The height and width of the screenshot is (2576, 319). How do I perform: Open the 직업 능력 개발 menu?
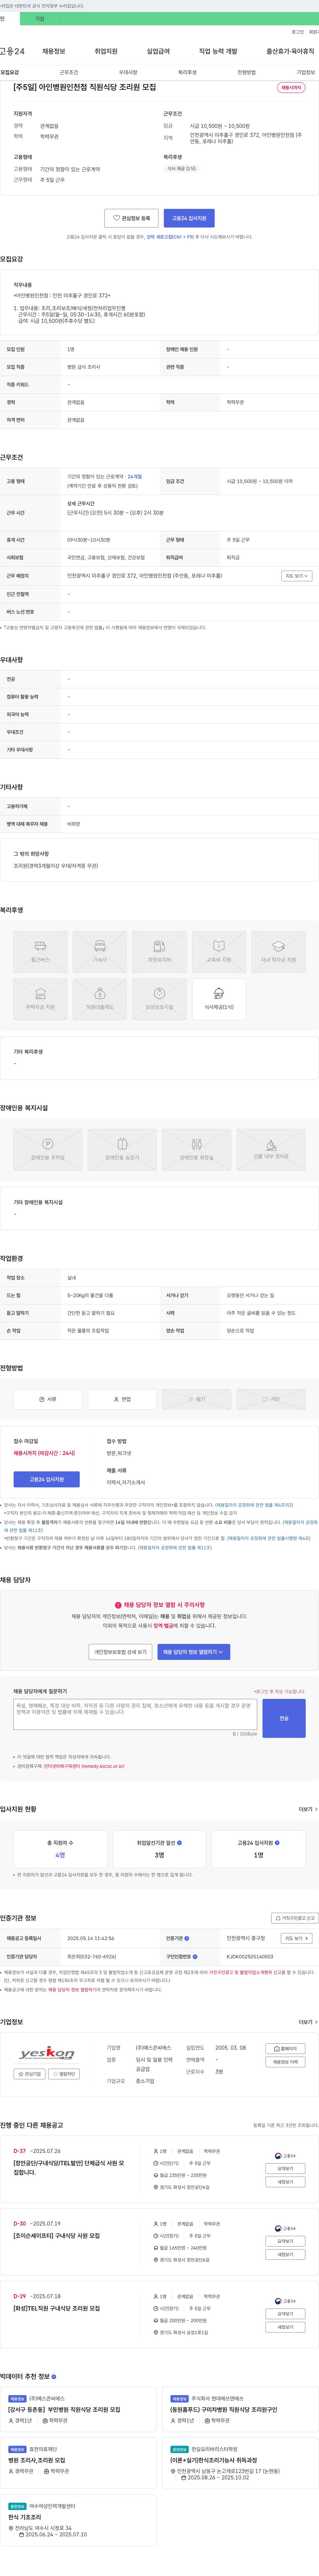click(218, 51)
